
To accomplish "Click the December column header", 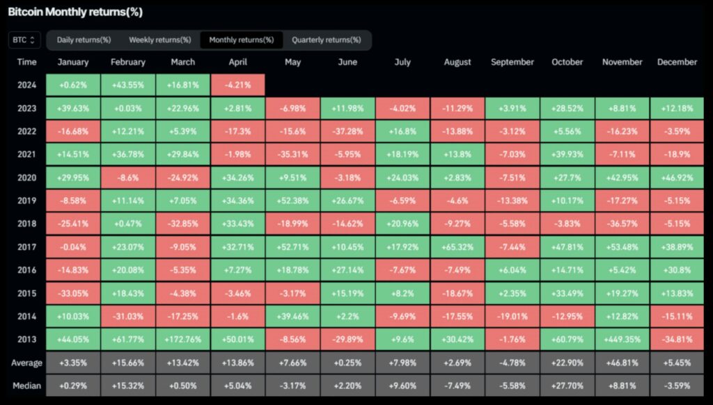I will pos(676,62).
